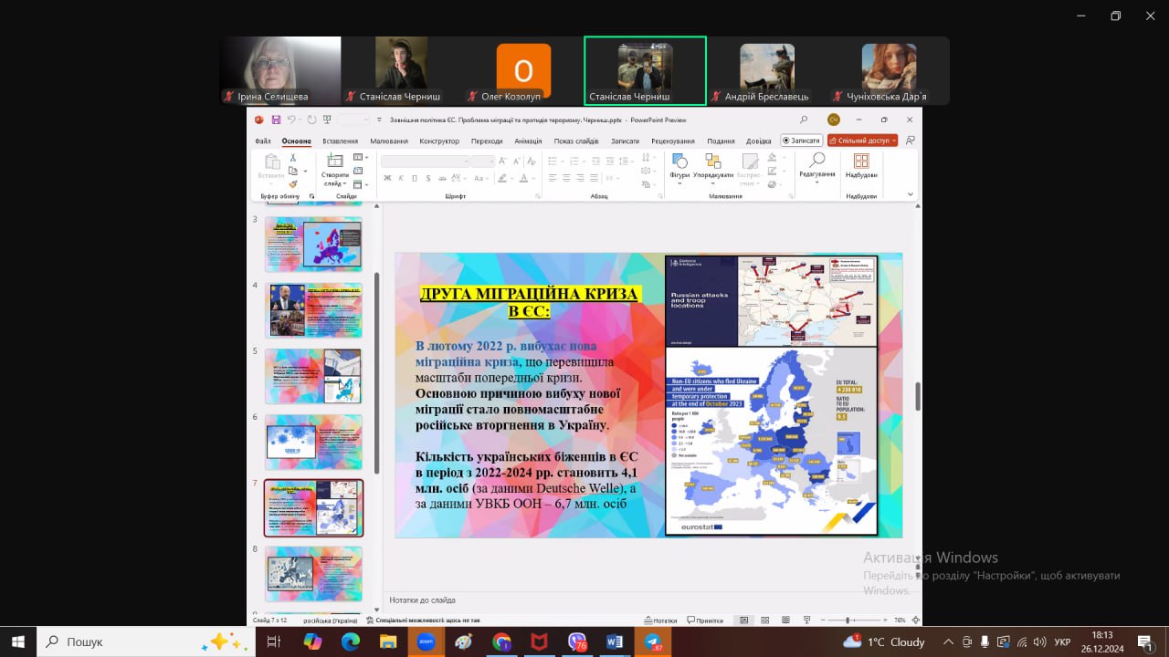Open Microsoft Edge in the taskbar
Image resolution: width=1169 pixels, height=657 pixels.
coord(351,641)
